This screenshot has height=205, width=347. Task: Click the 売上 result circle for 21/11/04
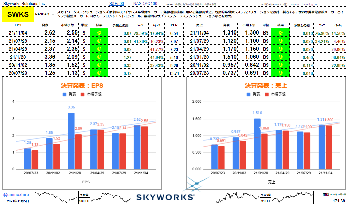(280, 33)
